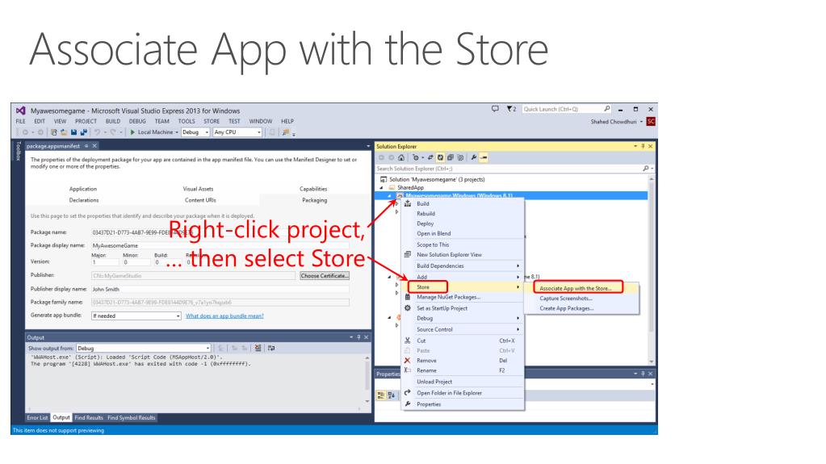This screenshot has height=464, width=826.
Task: Open the feedback speech bubble icon
Action: pos(495,109)
